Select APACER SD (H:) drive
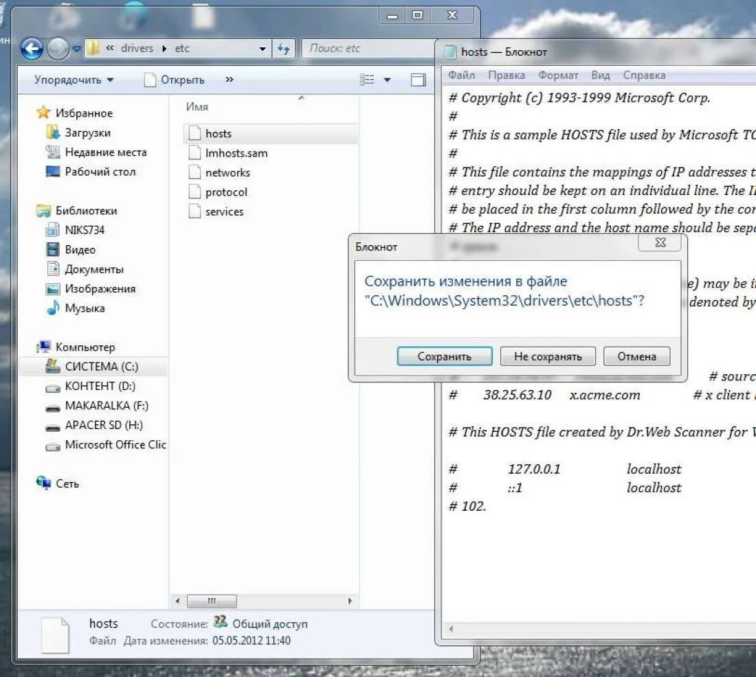 (104, 425)
